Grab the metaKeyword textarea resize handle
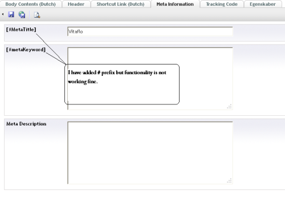Image resolution: width=285 pixels, height=210 pixels. pos(229,106)
